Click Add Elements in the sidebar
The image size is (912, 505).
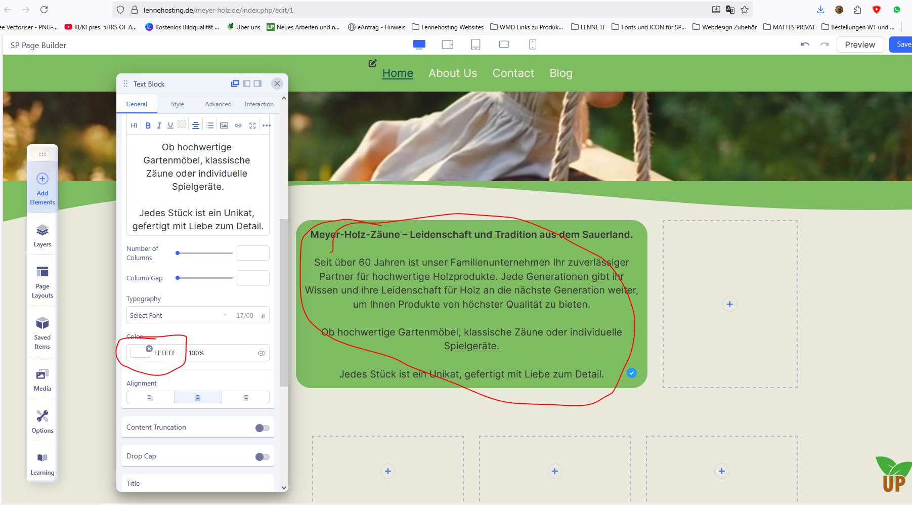(x=42, y=189)
